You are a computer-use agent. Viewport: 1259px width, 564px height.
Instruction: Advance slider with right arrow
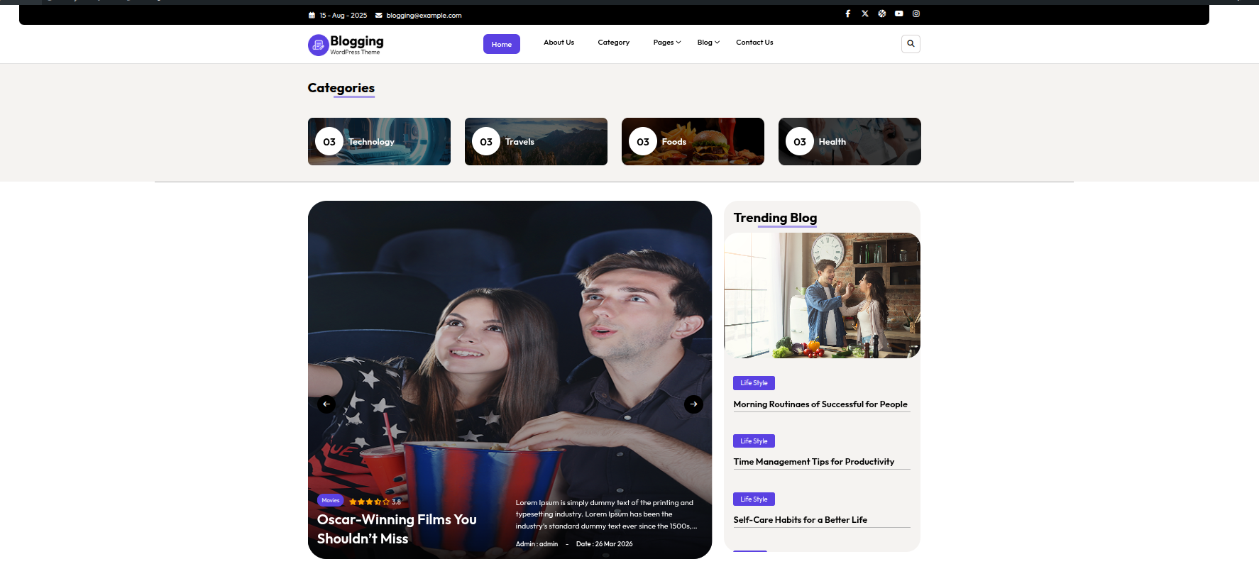coord(693,404)
